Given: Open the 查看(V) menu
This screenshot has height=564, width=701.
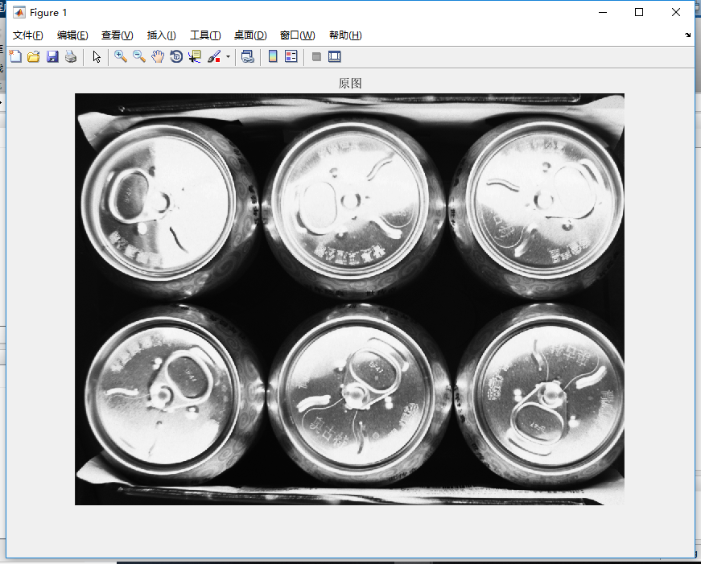Looking at the screenshot, I should click(118, 35).
